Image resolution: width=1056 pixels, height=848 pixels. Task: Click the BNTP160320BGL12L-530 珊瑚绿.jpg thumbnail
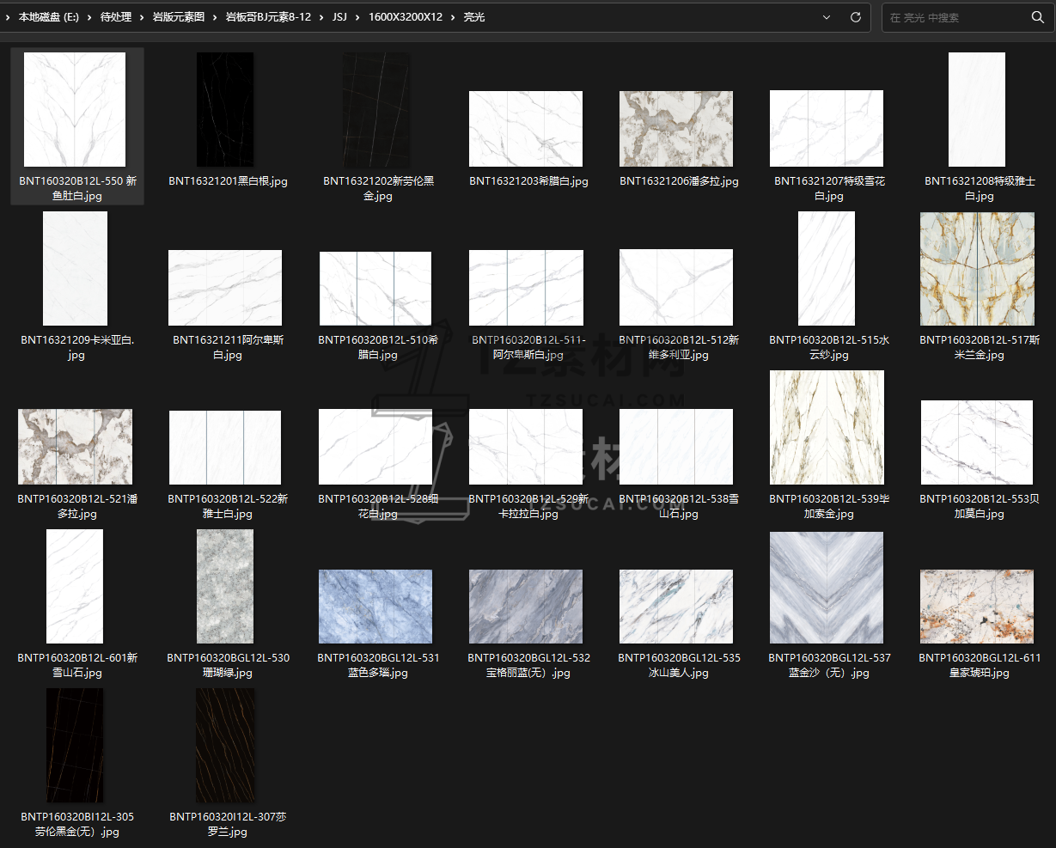(x=225, y=587)
